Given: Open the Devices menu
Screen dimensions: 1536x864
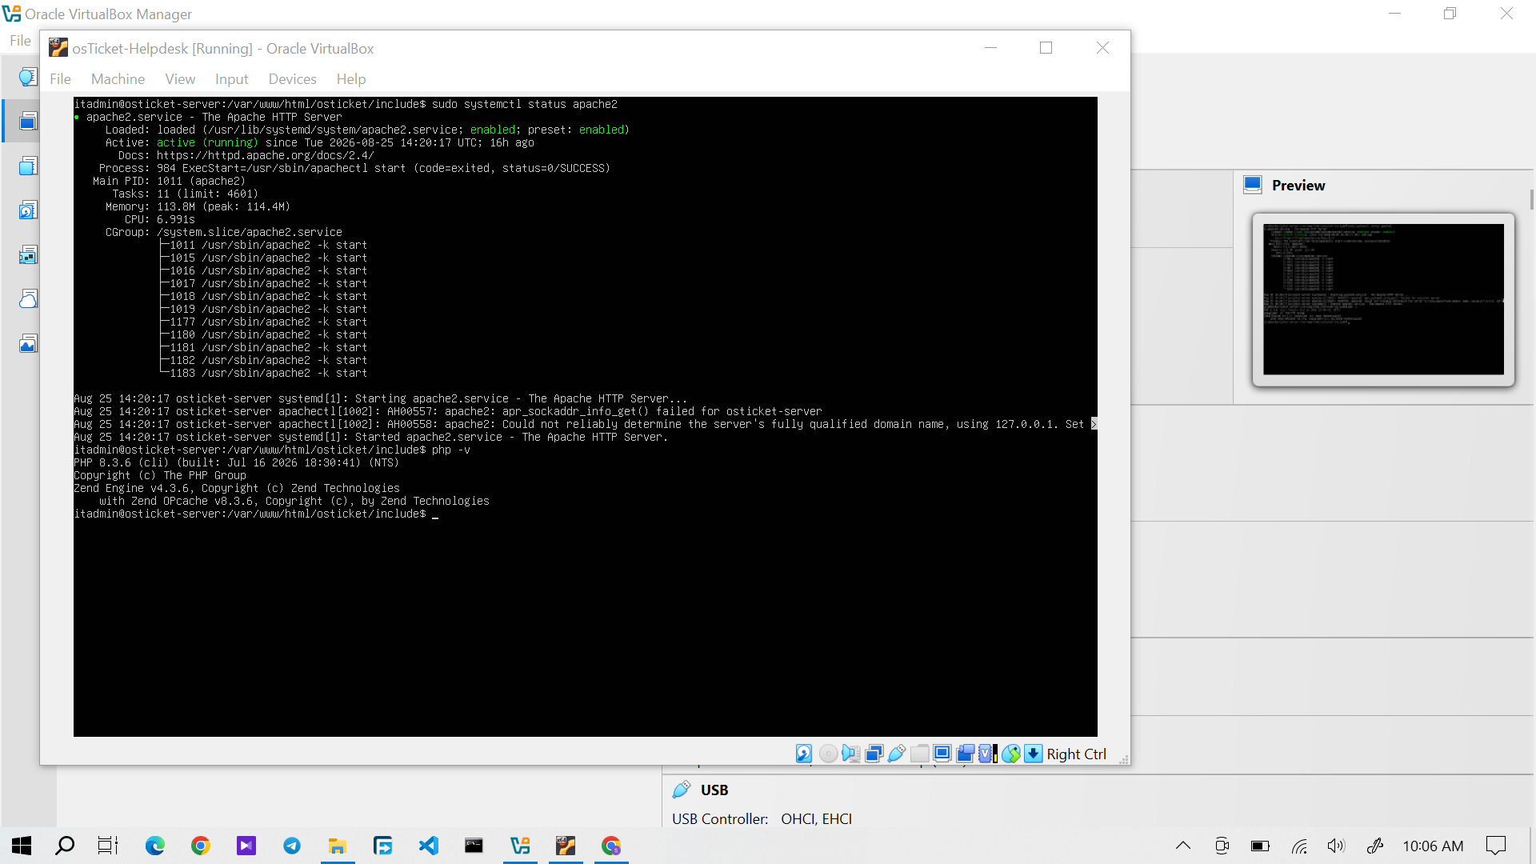Looking at the screenshot, I should pos(292,78).
